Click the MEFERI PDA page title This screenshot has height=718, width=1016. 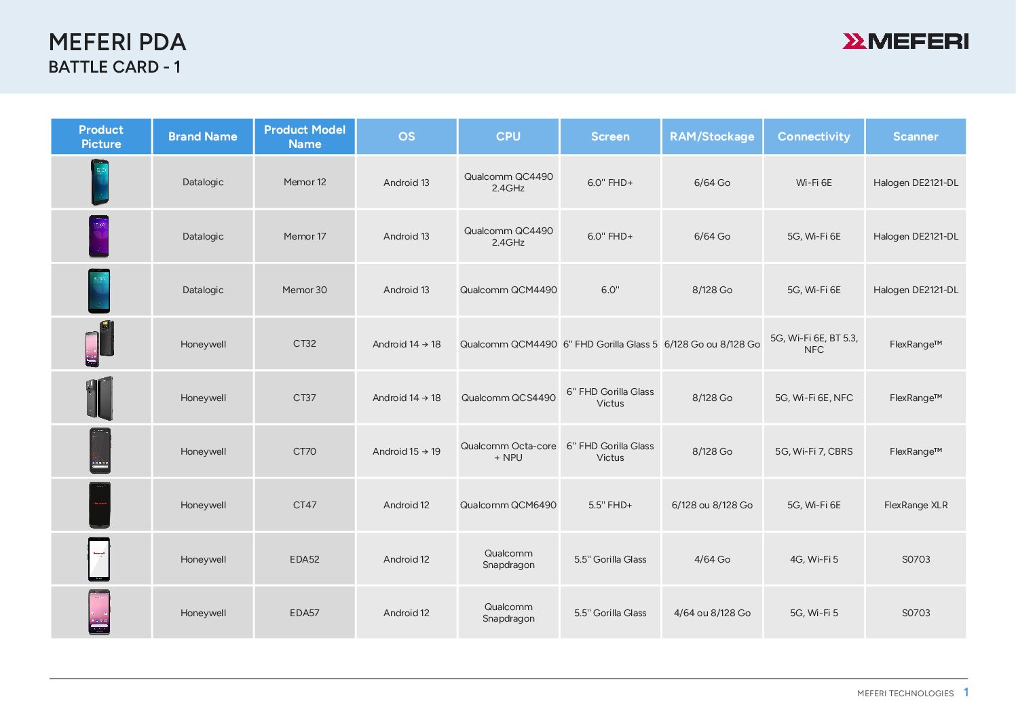[x=117, y=42]
